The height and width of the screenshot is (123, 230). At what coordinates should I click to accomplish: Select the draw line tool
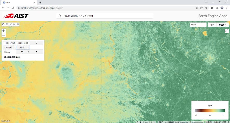pyautogui.click(x=11, y=24)
